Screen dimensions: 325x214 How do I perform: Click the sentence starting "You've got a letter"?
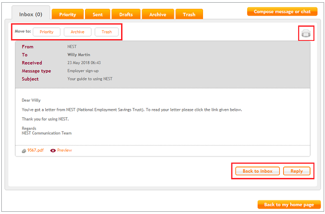click(132, 110)
